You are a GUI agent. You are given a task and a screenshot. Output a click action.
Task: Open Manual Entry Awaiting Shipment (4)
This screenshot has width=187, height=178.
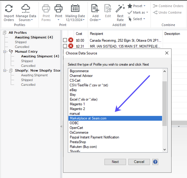(x=40, y=56)
